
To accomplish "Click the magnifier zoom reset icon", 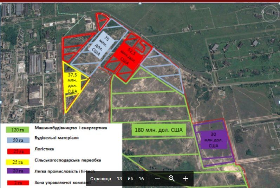I will (172, 179).
